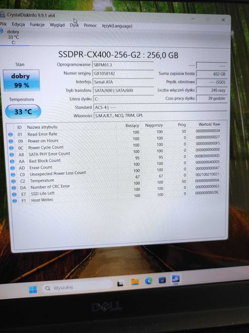Open the Język(Language) menu
This screenshot has width=249, height=333.
(117, 26)
